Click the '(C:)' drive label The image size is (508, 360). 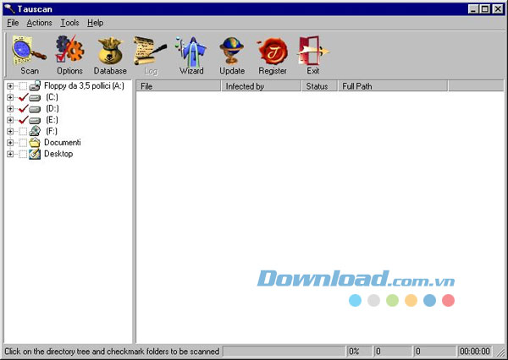[52, 97]
